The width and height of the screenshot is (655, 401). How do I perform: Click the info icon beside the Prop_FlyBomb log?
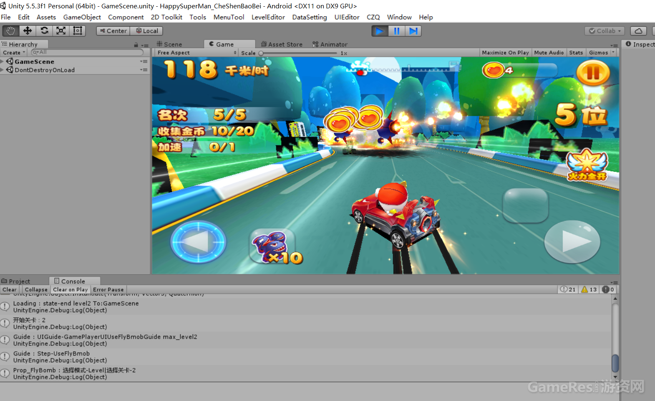(x=5, y=373)
